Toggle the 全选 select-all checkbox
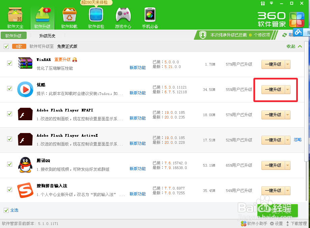This screenshot has width=310, height=228. click(6, 210)
